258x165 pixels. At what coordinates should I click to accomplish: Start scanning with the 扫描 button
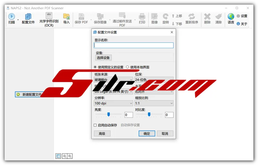tap(12, 19)
